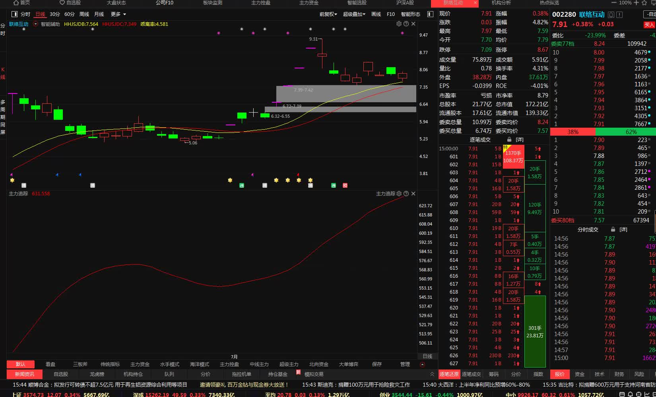The width and height of the screenshot is (656, 397).
Task: Click the 保存 layout button
Action: [x=377, y=364]
